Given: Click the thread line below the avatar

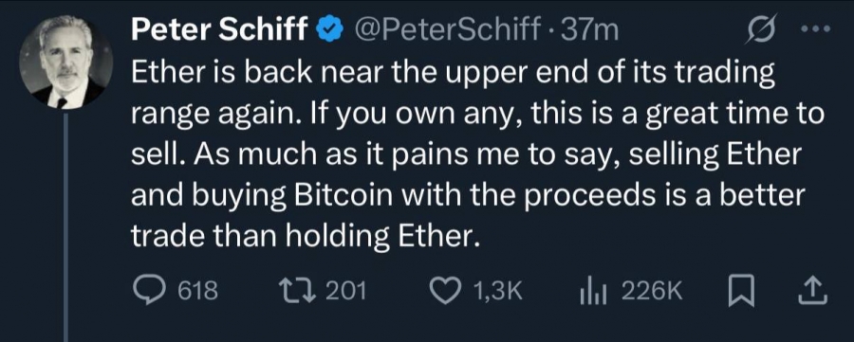Looking at the screenshot, I should (x=65, y=227).
